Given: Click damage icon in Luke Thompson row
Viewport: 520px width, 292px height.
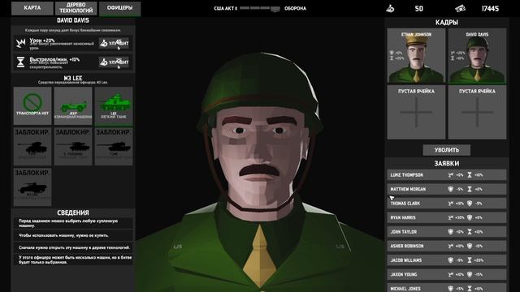Looking at the screenshot, I should 450,175.
